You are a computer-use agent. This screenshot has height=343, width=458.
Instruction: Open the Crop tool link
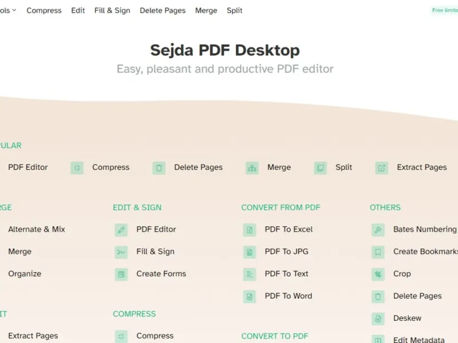[x=402, y=274]
